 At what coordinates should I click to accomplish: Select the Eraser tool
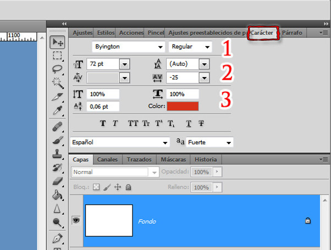(57, 181)
